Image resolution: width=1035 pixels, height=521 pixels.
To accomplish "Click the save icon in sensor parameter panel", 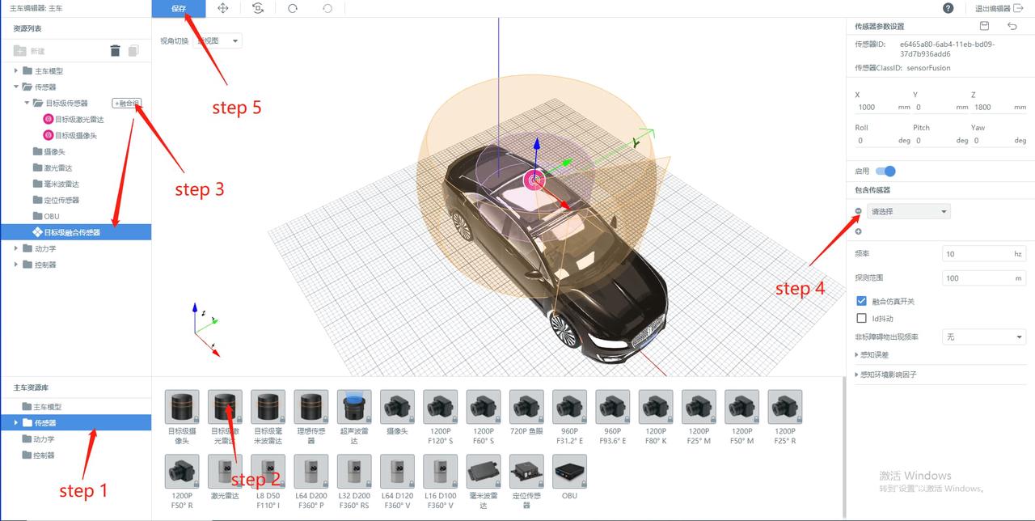I will [984, 26].
